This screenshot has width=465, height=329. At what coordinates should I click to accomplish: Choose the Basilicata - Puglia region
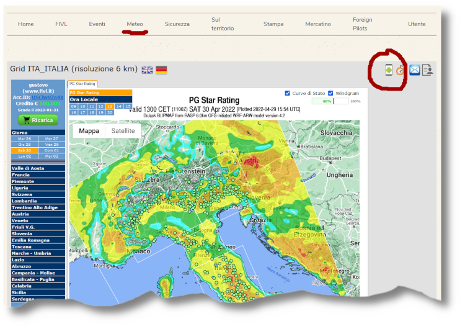[38, 279]
